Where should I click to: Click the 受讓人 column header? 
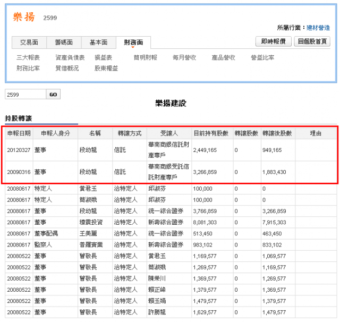click(169, 133)
